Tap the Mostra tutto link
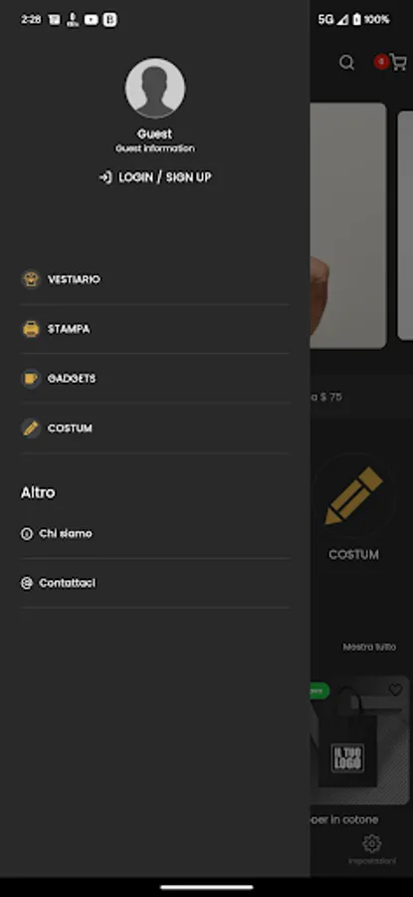The height and width of the screenshot is (897, 413). [x=369, y=647]
